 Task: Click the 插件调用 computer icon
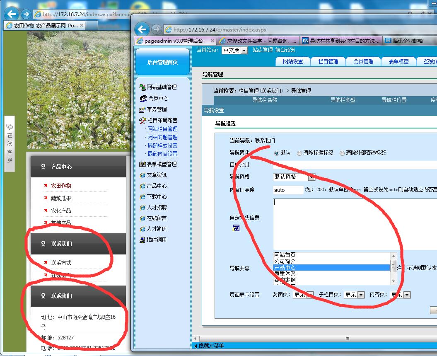142,240
